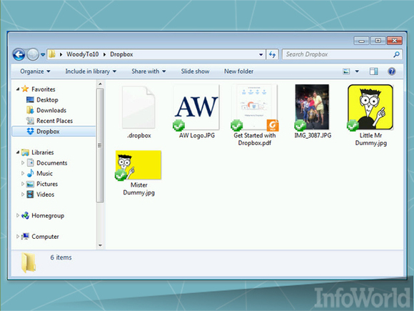Expand the Music library
The height and width of the screenshot is (311, 414).
(23, 173)
